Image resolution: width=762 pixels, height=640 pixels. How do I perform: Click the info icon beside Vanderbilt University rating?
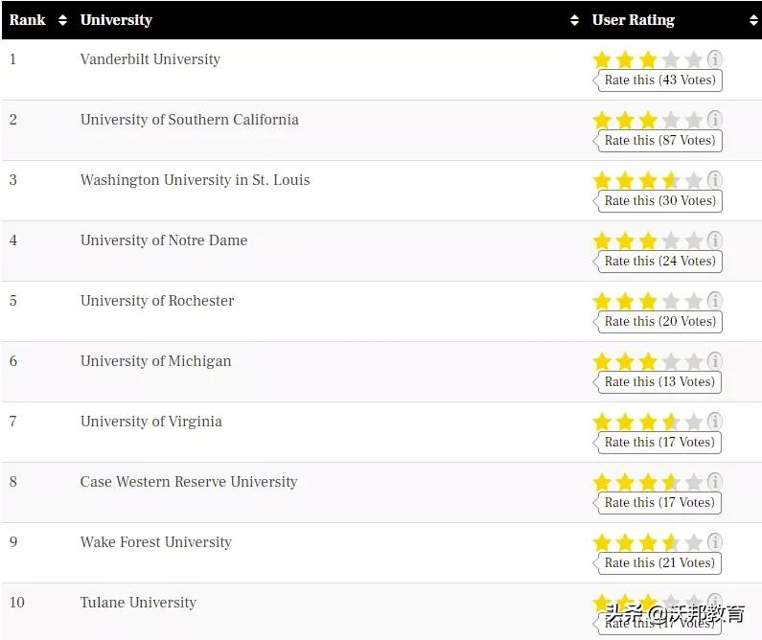(x=715, y=59)
